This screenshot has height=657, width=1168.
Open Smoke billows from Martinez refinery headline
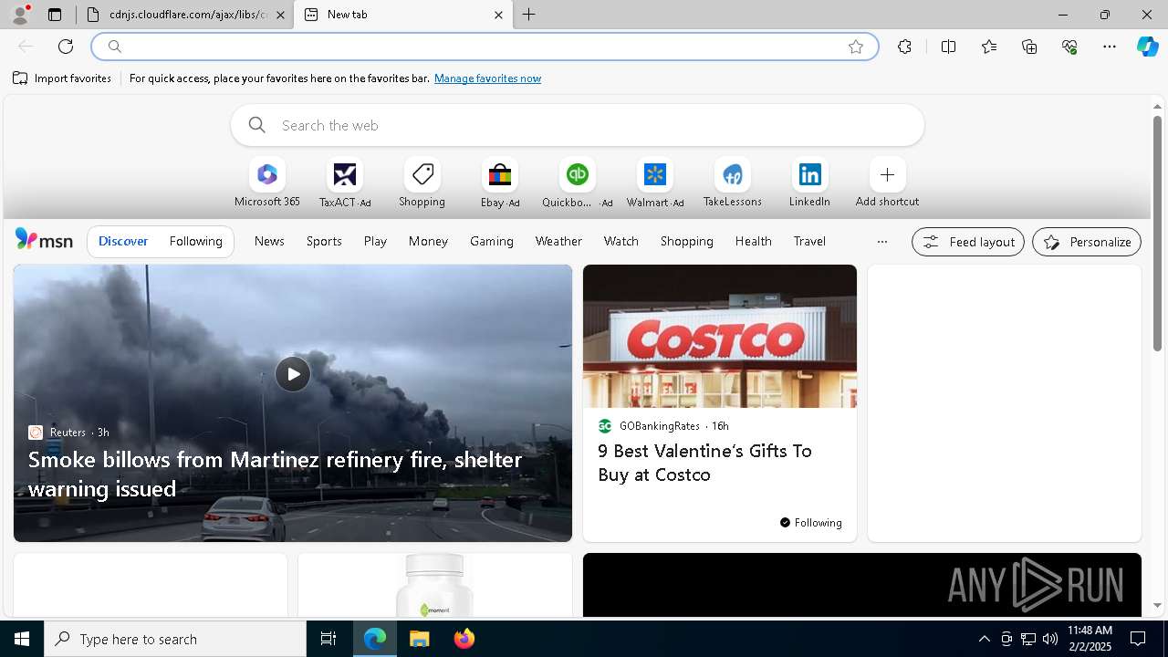point(275,474)
